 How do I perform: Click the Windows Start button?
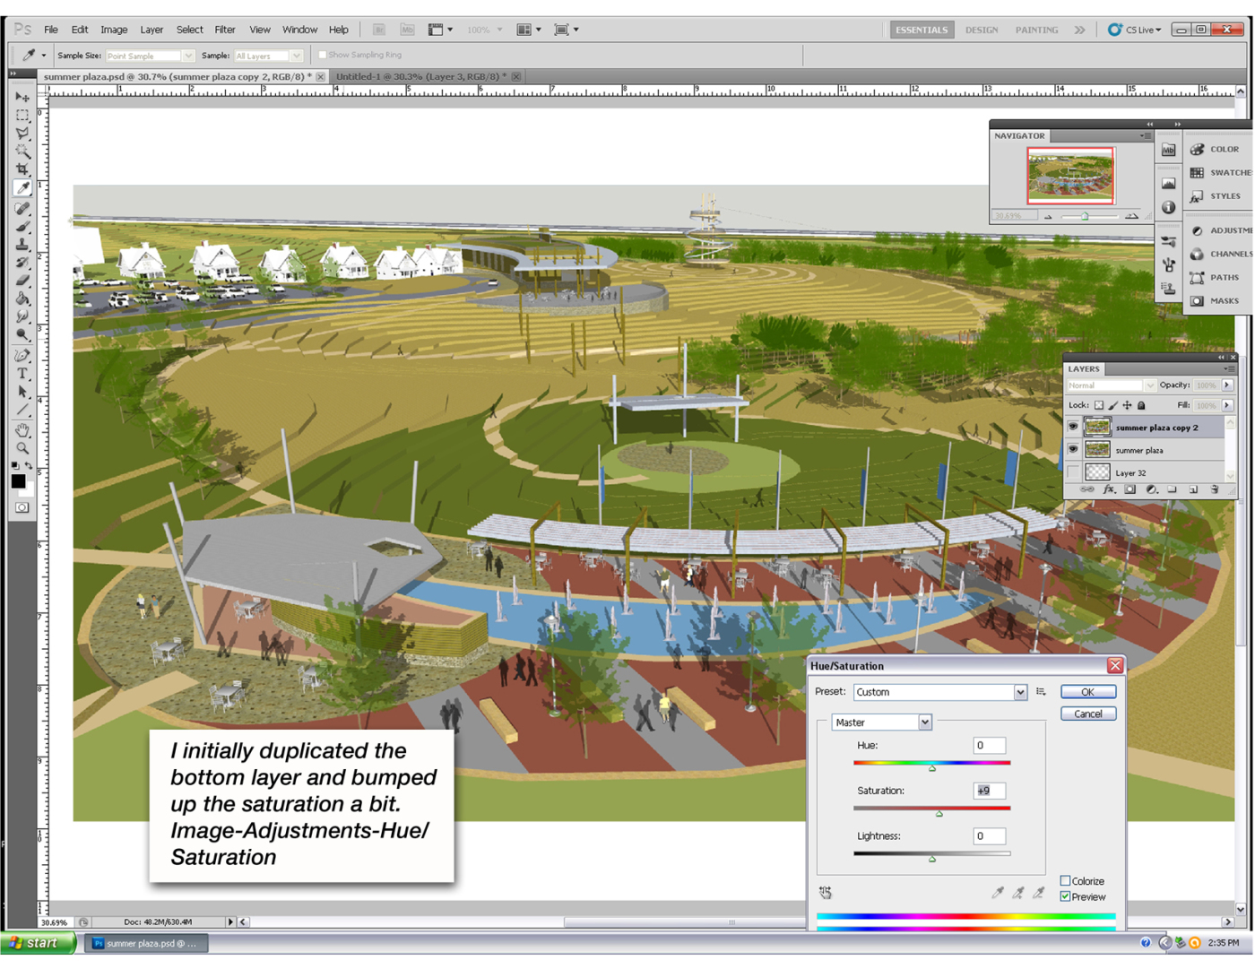[36, 943]
